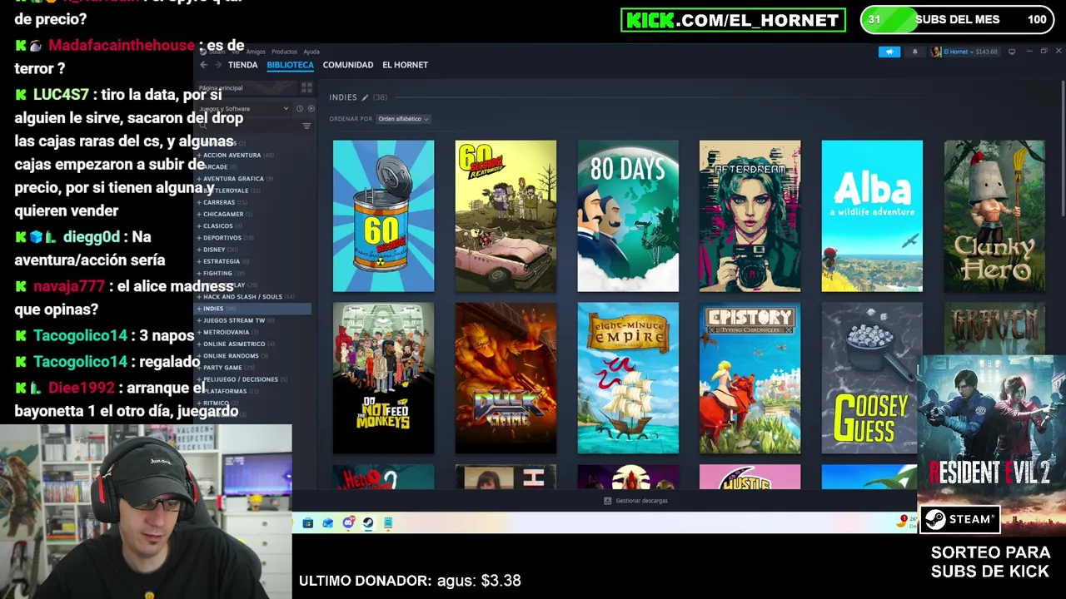
Task: Expand CHICAGAMER collection
Action: click(x=199, y=214)
